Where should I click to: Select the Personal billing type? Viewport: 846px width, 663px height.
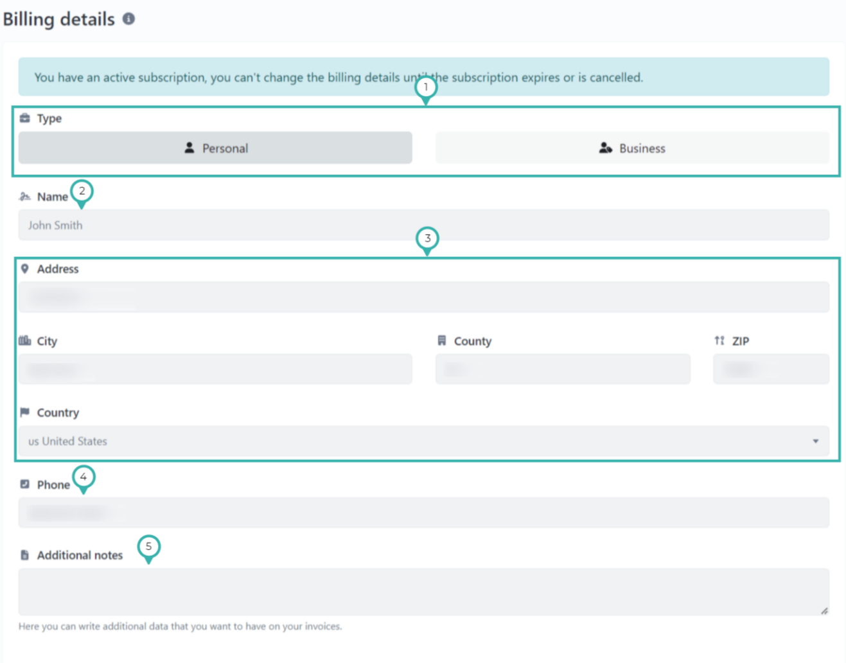[x=215, y=148]
